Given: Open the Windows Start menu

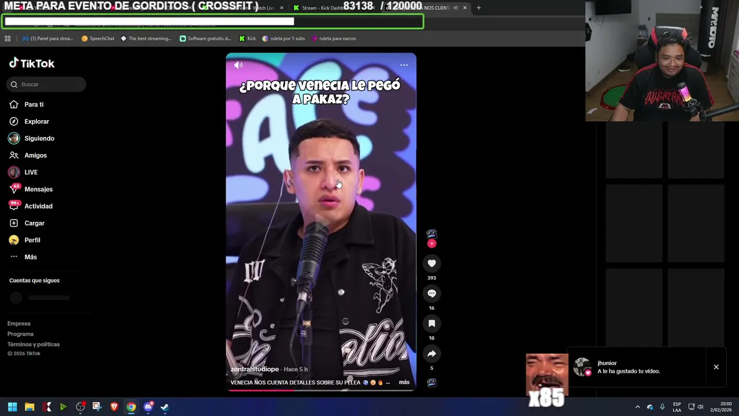Looking at the screenshot, I should tap(12, 407).
